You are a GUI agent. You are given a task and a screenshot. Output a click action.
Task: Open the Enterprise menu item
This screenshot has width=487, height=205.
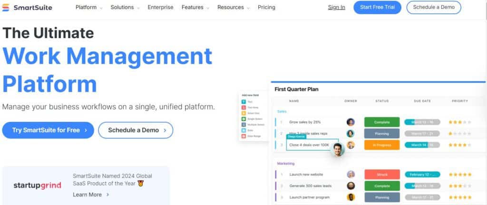(x=160, y=8)
